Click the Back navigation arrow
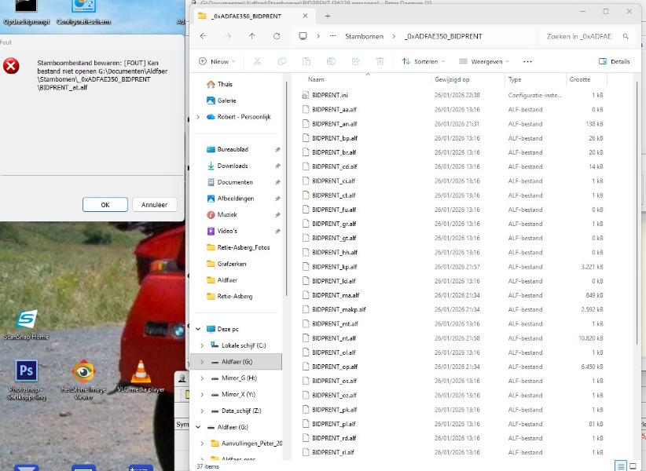Viewport: 646px width, 471px height. (204, 36)
